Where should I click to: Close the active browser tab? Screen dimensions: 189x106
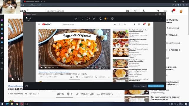coord(41,1)
